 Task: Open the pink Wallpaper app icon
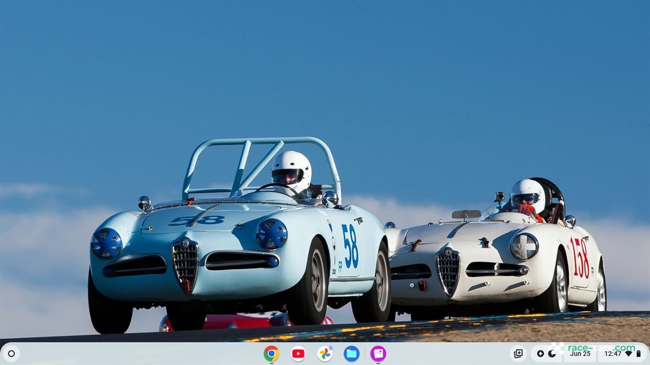click(378, 354)
